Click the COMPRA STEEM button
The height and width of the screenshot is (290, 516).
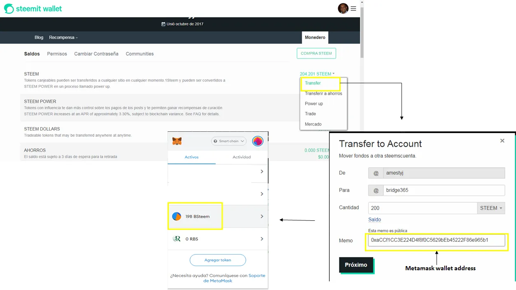tap(316, 54)
